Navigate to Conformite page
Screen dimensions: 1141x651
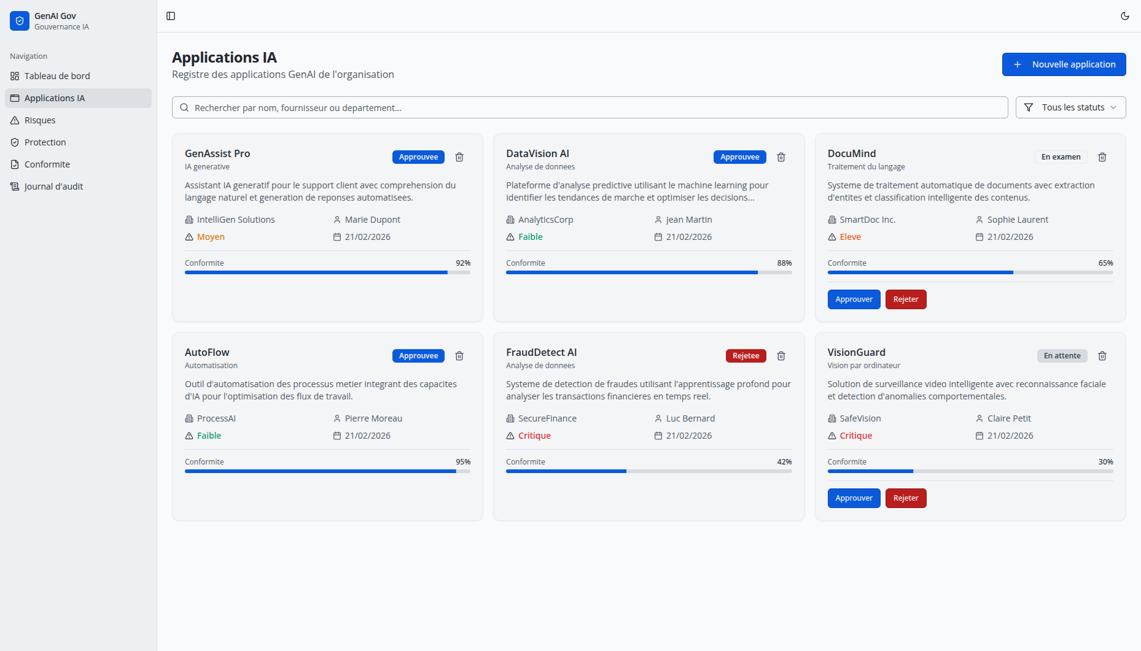click(x=47, y=164)
